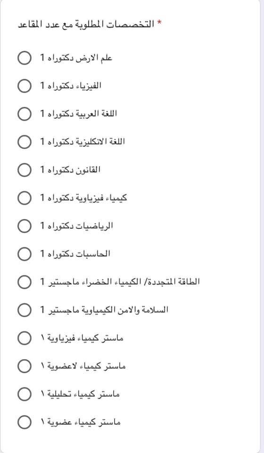The width and height of the screenshot is (264, 453).
Task: Pick the ماستر كيمياء لاعضوية option
Action: (24, 366)
